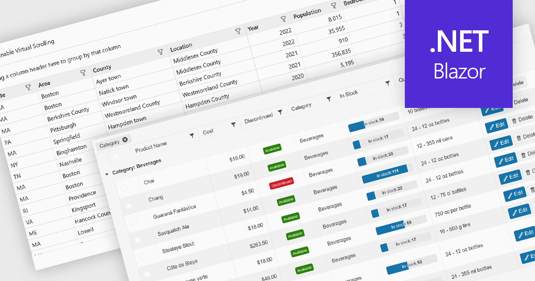Remove the Category grouping chip

tap(125, 140)
